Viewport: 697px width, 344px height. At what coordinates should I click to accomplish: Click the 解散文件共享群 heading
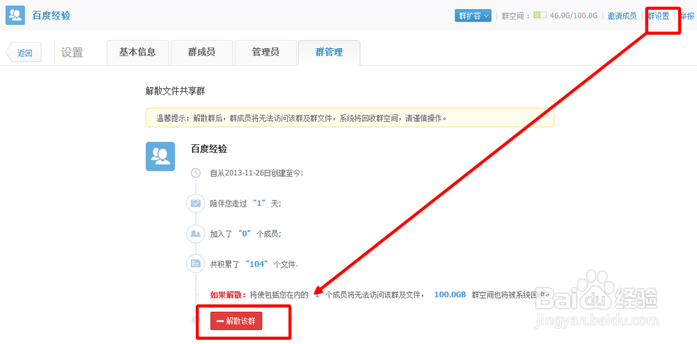[x=175, y=91]
